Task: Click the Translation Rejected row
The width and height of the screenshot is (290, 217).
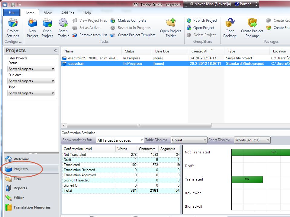Action: coord(121,170)
